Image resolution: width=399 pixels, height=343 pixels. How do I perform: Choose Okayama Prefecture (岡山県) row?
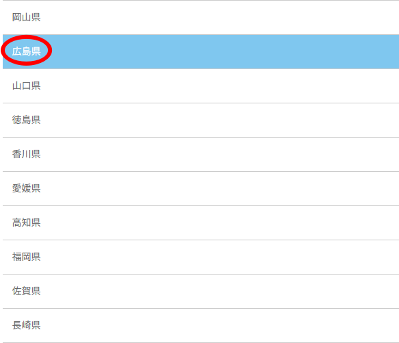pos(201,17)
